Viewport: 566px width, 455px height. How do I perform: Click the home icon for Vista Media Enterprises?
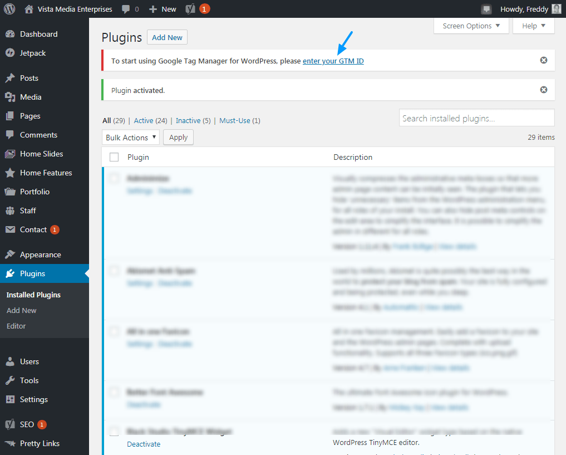pos(29,9)
